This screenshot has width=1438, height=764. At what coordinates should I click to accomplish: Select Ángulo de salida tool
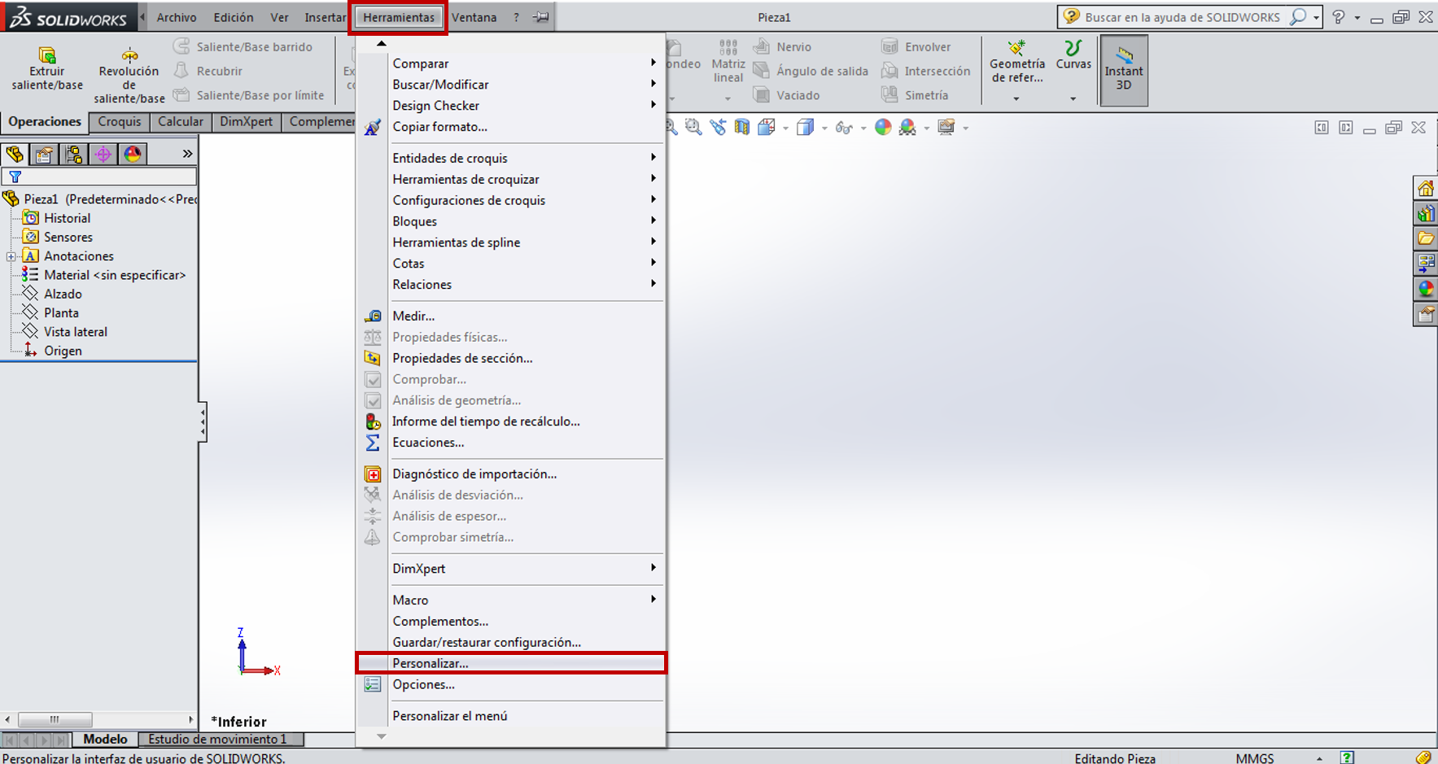pyautogui.click(x=811, y=71)
